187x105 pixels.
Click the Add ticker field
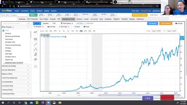coord(96,23)
